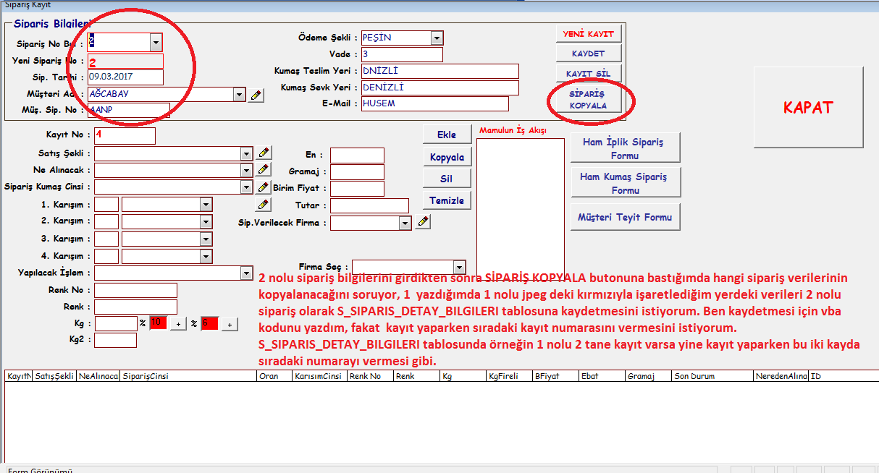Expand the Ödeme Şekli combo box
Screen dimensions: 879x473
coord(437,38)
